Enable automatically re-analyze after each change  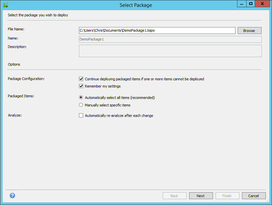coord(81,116)
